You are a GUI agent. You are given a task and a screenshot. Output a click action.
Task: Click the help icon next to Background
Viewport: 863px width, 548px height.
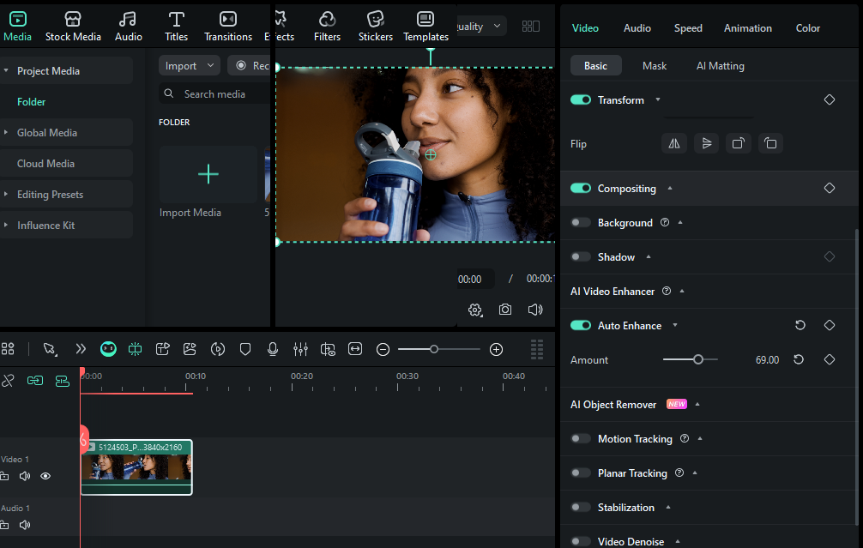pos(665,222)
